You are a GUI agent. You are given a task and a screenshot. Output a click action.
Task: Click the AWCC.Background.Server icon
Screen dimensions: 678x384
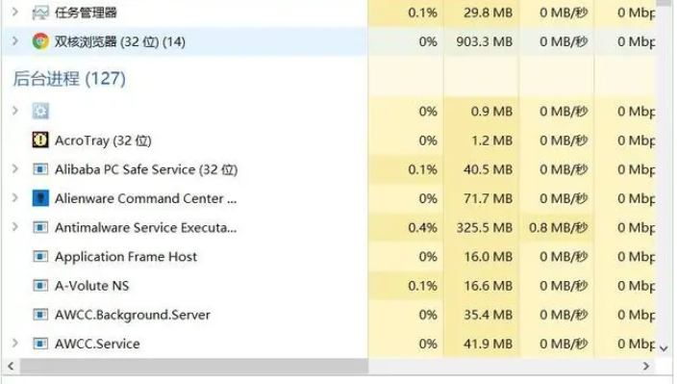tap(40, 315)
